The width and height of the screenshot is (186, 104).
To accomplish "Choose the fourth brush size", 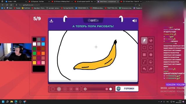I will click(x=71, y=89).
